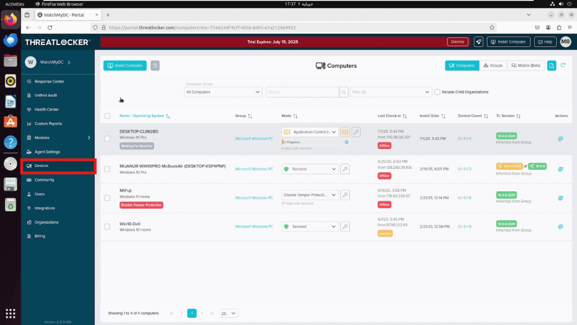Open Custom Reports

[48, 124]
